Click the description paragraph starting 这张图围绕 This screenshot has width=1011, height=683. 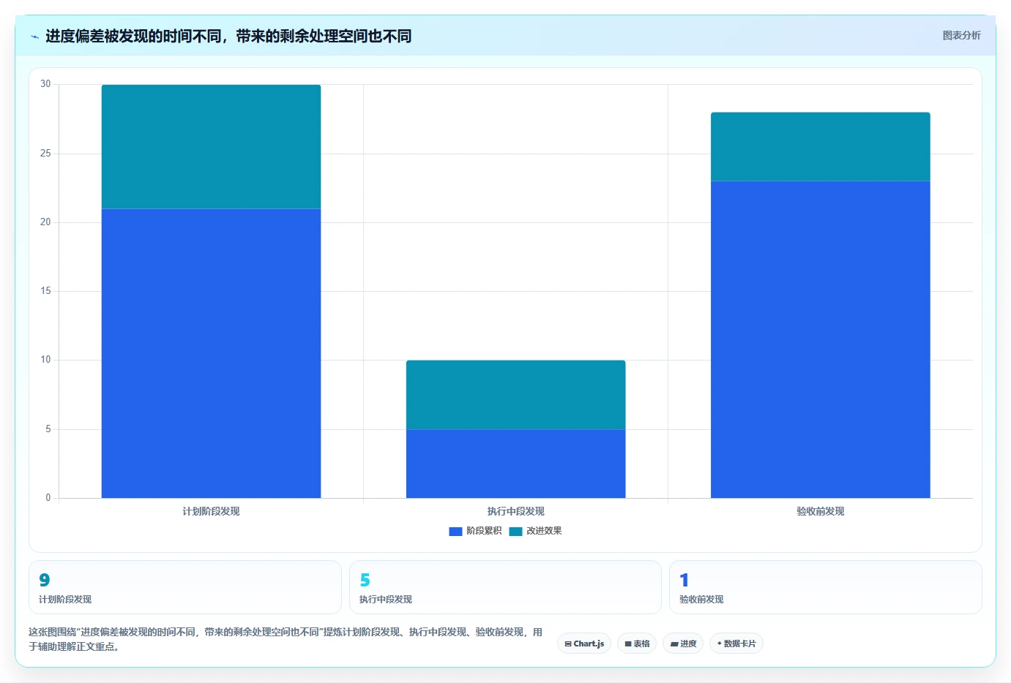[286, 639]
